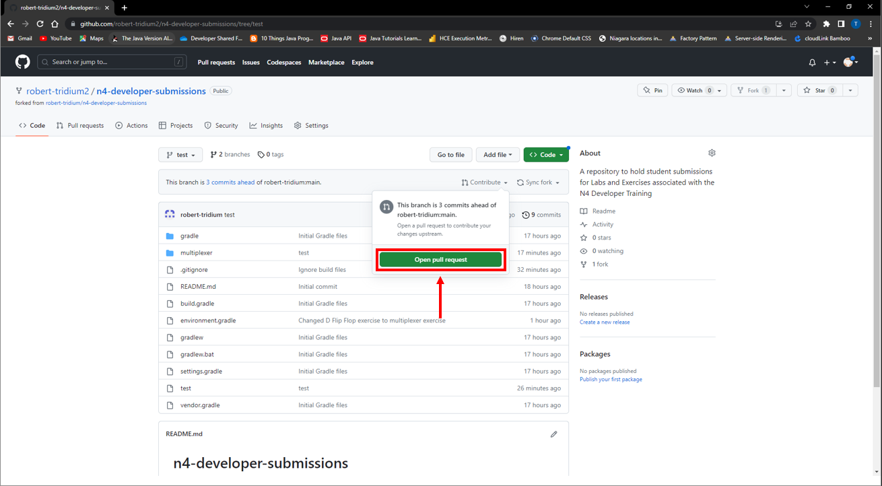882x486 pixels.
Task: Toggle the Contribute dropdown
Action: pos(485,182)
